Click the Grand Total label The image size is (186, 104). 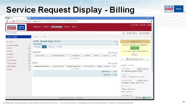pos(107,75)
